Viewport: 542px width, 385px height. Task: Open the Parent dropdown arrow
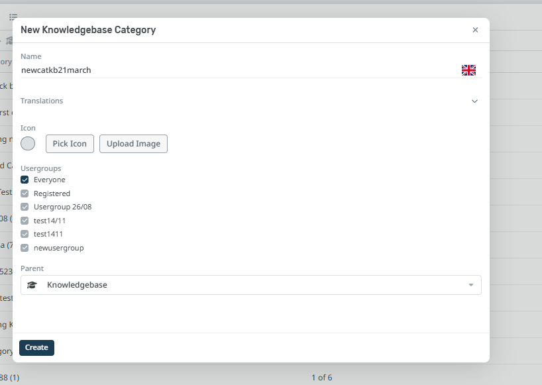tap(471, 285)
